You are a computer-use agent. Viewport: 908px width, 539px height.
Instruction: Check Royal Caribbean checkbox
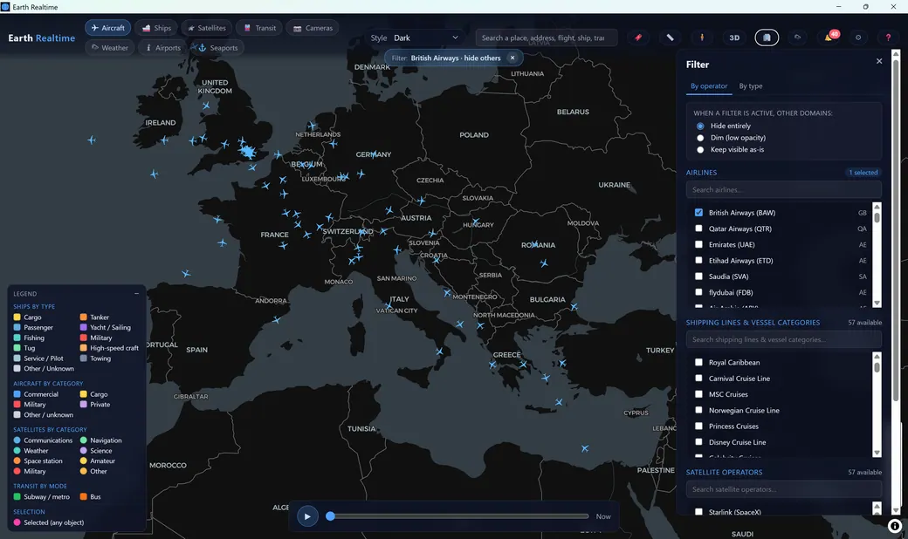[x=698, y=362]
